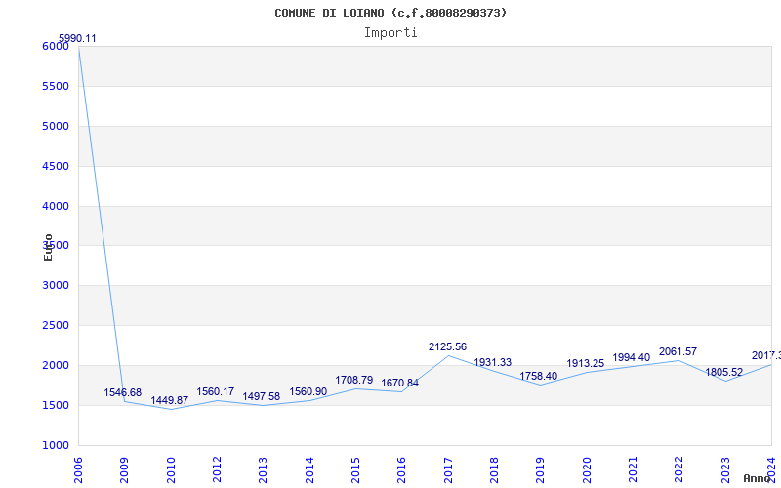Click y-axis value 2000
The width and height of the screenshot is (781, 488).
click(56, 365)
